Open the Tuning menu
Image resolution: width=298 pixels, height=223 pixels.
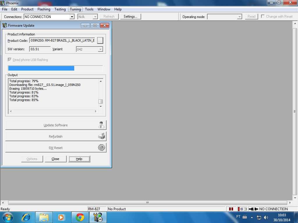pos(75,9)
